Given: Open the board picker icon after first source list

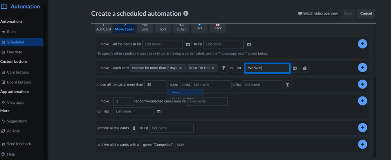Looking at the screenshot, I should click(188, 44).
